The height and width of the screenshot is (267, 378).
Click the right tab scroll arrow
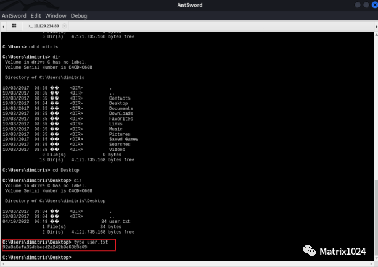pyautogui.click(x=376, y=26)
